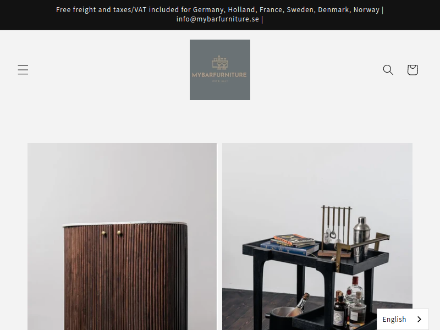Expand the English language selector
Screen dimensions: 440x330
(x=403, y=320)
